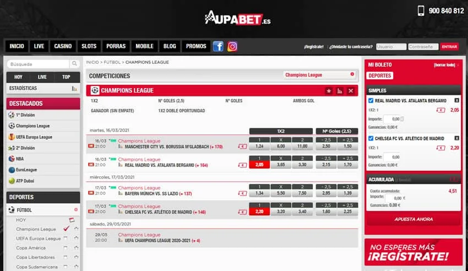Remove Real Madrid bet from betslip
This screenshot has height=271, width=468.
pyautogui.click(x=456, y=101)
